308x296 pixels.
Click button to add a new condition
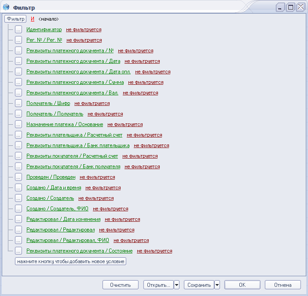point(70,261)
